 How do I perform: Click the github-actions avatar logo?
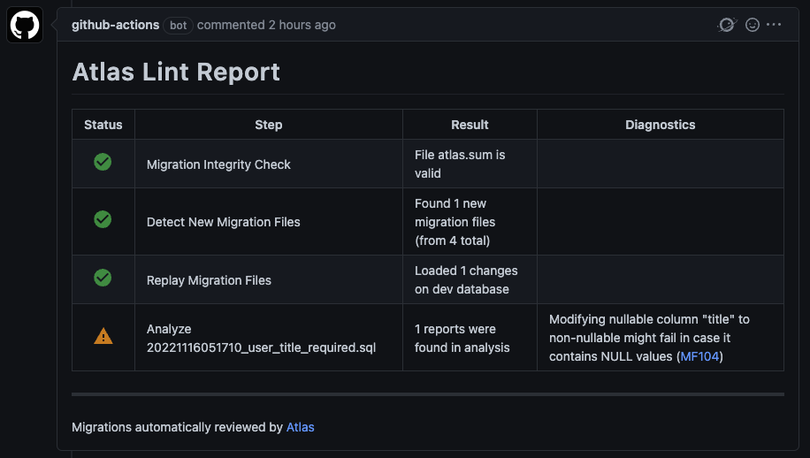(25, 25)
